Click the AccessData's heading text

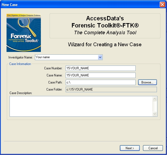coord(105,18)
